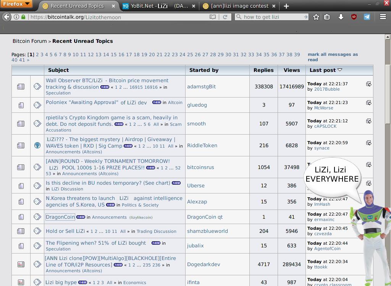The image size is (391, 286).
Task: Open the DragonCoin topic link
Action: click(x=60, y=217)
